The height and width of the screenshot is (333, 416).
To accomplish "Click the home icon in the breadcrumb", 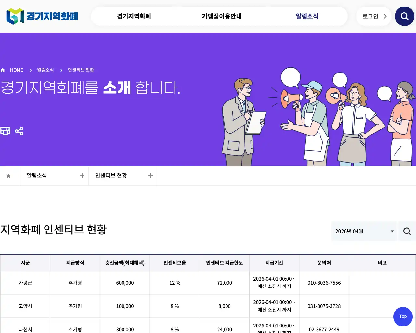I will coord(3,70).
